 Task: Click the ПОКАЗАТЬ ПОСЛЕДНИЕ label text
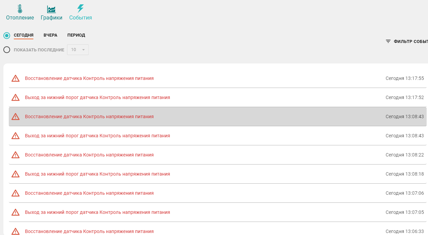[39, 50]
